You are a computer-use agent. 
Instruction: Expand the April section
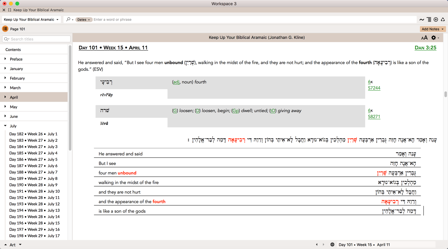[x=5, y=97]
